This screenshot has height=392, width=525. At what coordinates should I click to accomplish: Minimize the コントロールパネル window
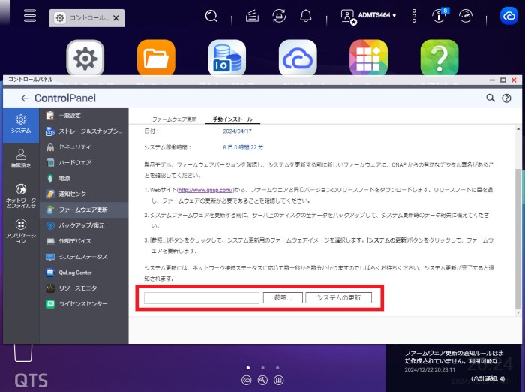[492, 80]
